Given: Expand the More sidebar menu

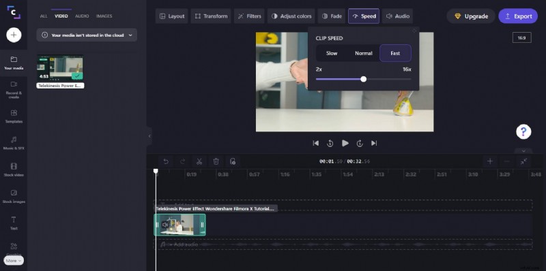Looking at the screenshot, I should click(x=14, y=260).
